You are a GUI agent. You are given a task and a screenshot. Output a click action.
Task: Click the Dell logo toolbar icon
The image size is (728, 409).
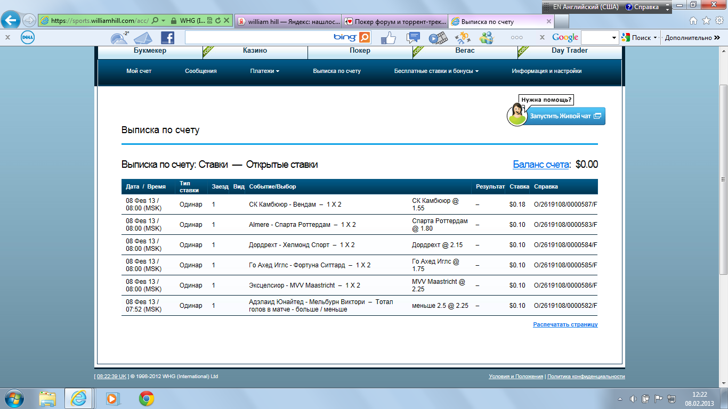pyautogui.click(x=28, y=38)
